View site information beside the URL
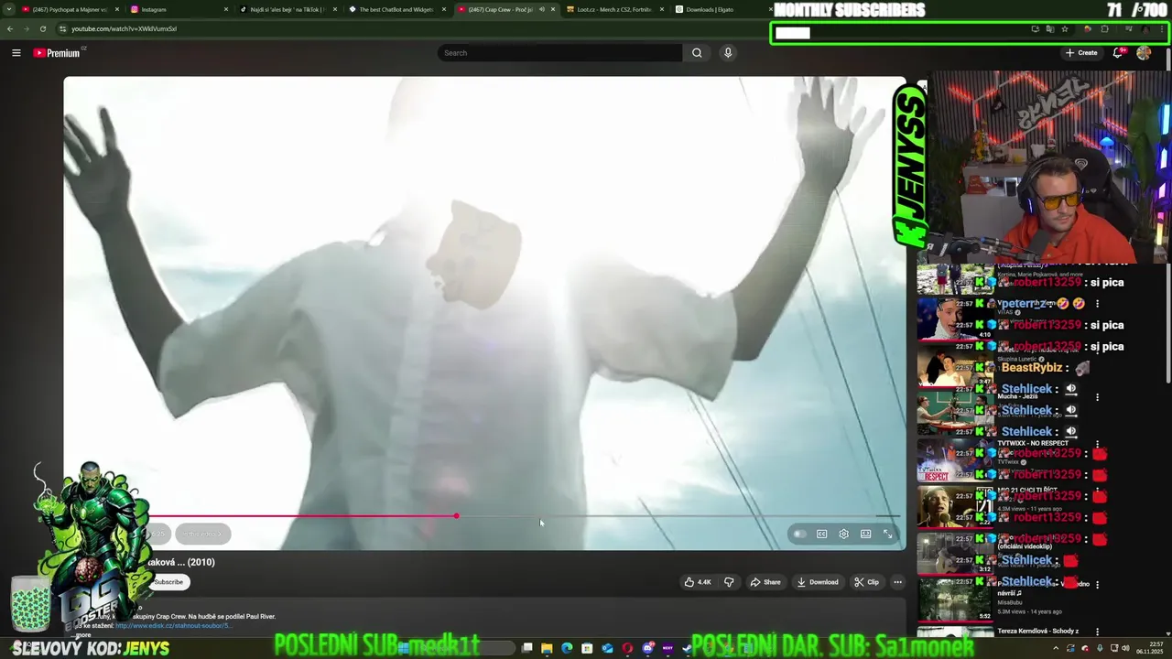 tap(62, 28)
